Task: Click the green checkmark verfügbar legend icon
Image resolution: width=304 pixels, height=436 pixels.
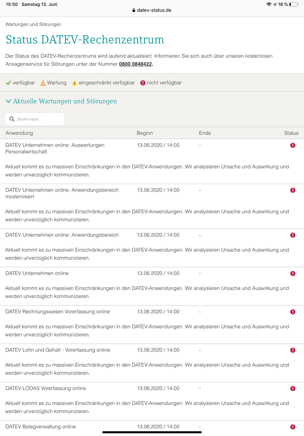Action: (x=8, y=83)
